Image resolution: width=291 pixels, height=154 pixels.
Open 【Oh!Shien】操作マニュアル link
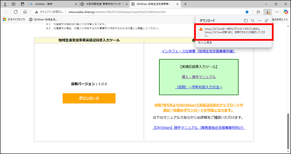tap(199, 128)
